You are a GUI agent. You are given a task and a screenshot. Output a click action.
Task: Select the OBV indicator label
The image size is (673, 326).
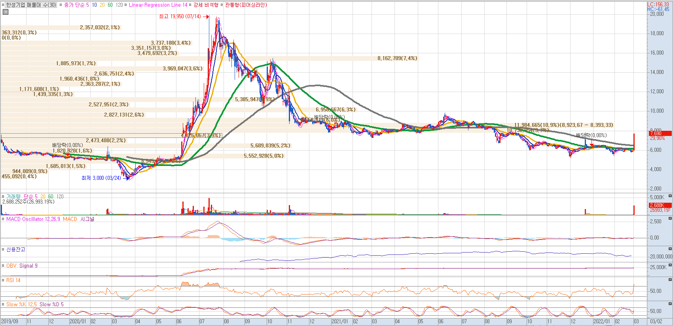click(x=11, y=266)
